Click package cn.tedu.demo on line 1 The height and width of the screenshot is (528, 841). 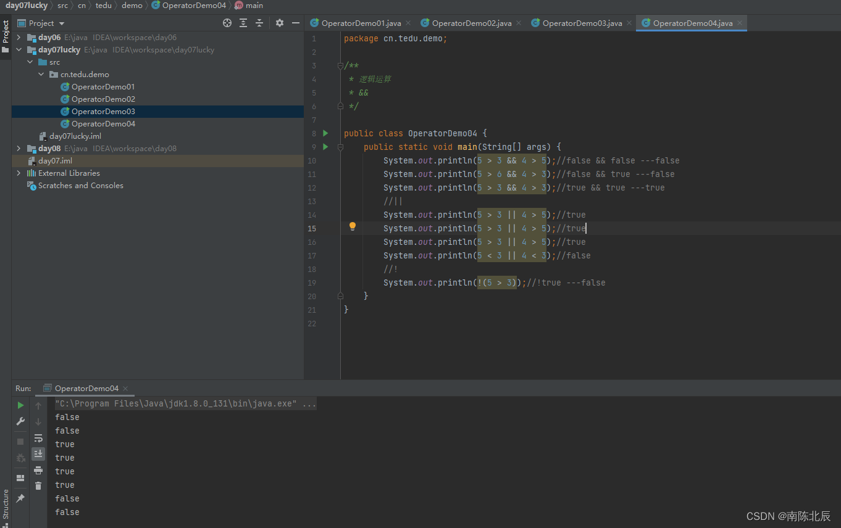tap(395, 38)
